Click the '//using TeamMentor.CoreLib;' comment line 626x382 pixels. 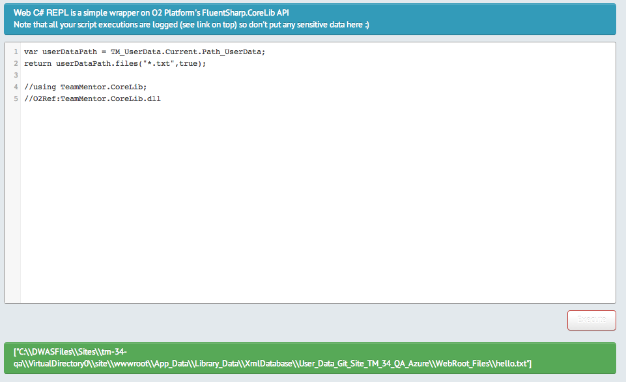coord(85,87)
